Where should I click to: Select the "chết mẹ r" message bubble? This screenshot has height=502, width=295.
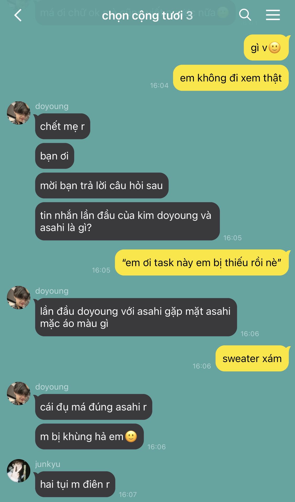pos(63,126)
